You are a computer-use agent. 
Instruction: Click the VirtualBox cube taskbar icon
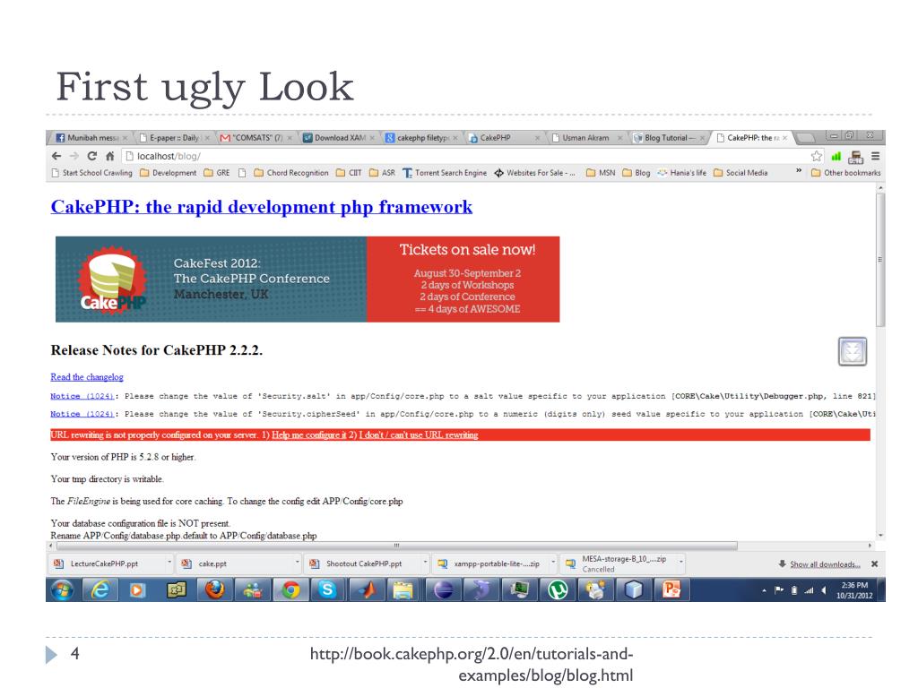634,590
